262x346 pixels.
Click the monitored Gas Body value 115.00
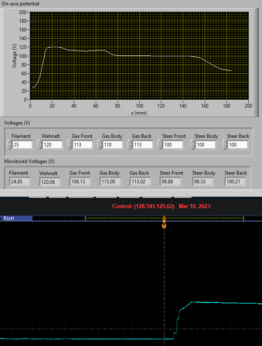[x=110, y=182]
